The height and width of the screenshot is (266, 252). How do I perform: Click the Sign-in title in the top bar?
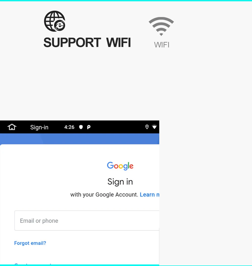tap(39, 127)
